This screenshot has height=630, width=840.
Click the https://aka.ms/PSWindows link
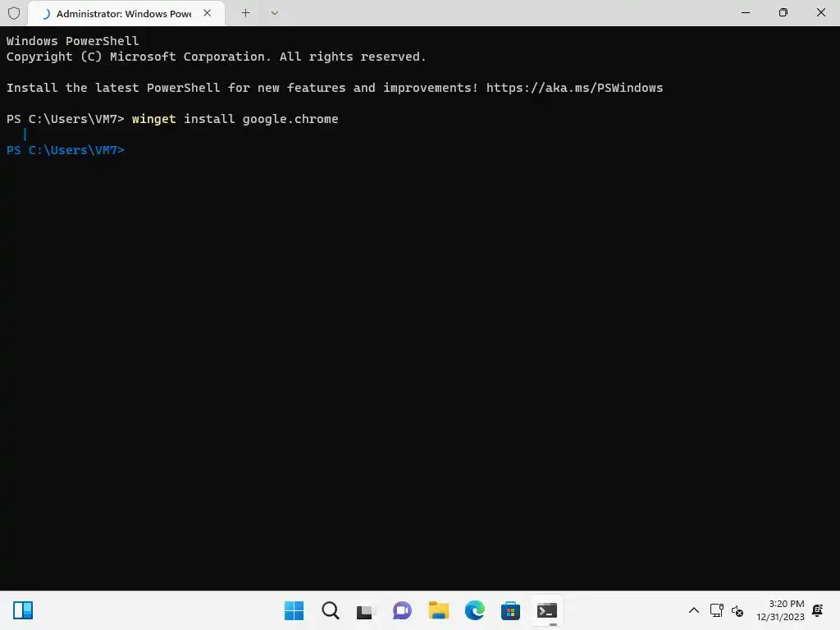coord(574,88)
